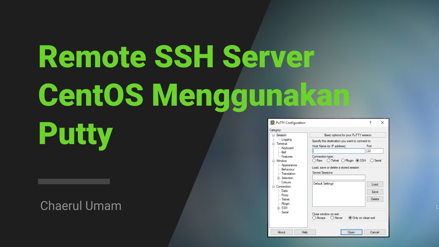Click the Cancel button

coord(375,232)
